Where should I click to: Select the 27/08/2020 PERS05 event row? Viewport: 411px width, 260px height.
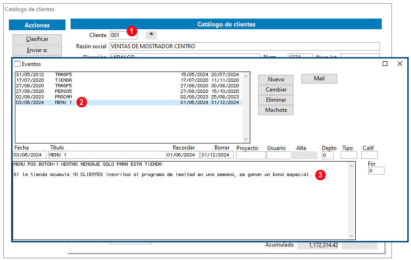pyautogui.click(x=129, y=91)
